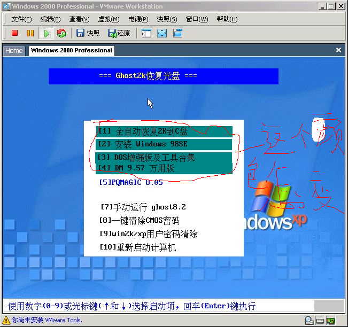Select [9]win2k/xp用户密码清除 option

(x=148, y=234)
